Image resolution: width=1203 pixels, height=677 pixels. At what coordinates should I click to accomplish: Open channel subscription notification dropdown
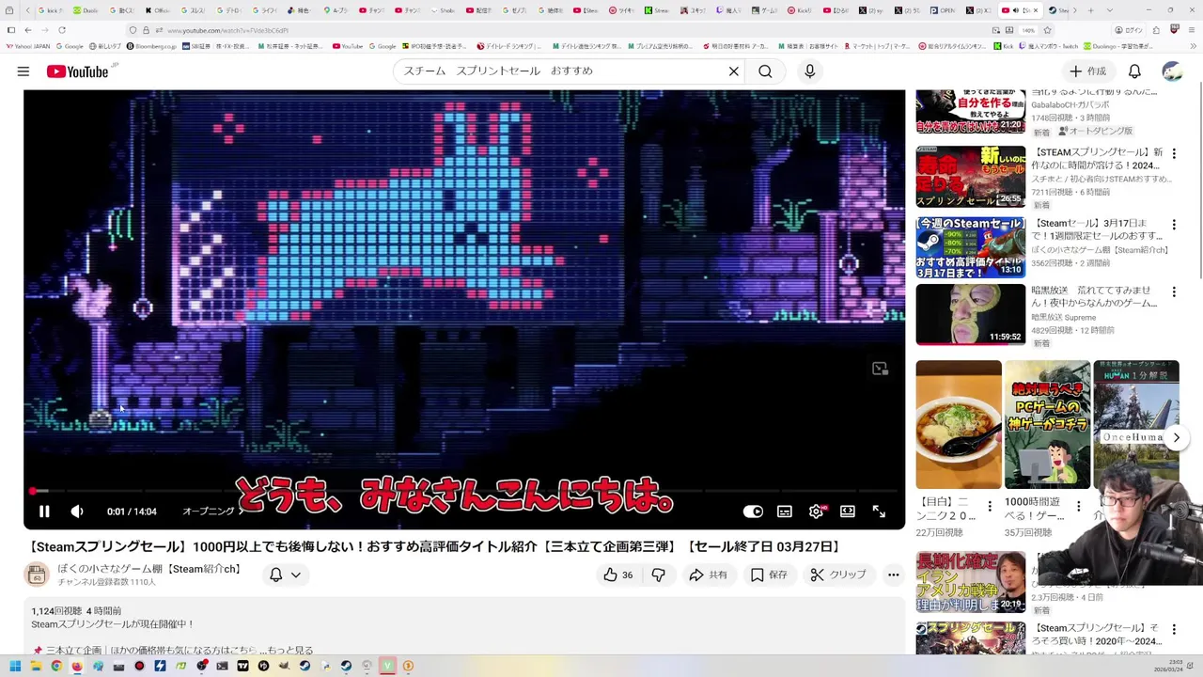coord(286,575)
